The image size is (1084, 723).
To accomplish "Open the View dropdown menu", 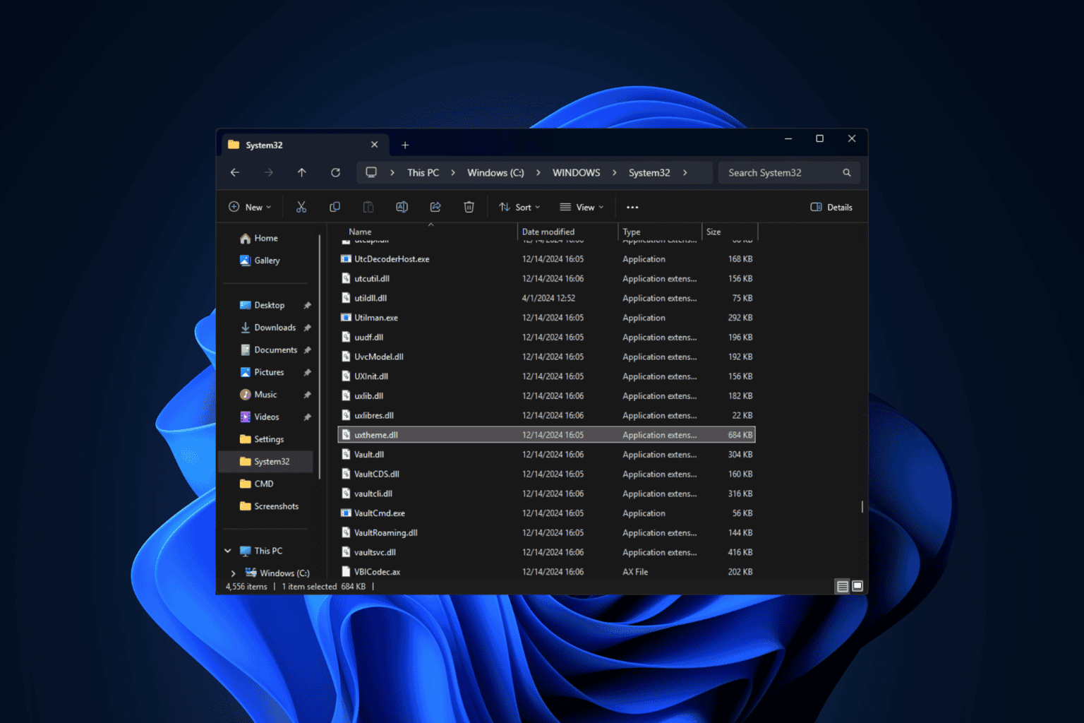I will pos(582,207).
